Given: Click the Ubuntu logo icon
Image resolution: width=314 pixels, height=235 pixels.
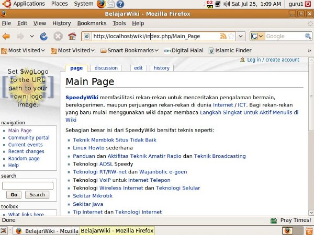Looking at the screenshot, I should (x=7, y=4).
